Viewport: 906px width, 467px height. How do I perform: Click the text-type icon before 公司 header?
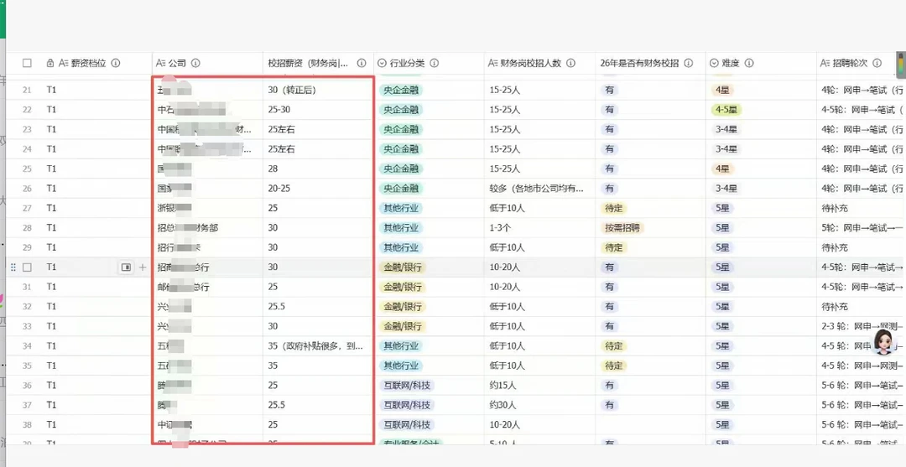[161, 63]
